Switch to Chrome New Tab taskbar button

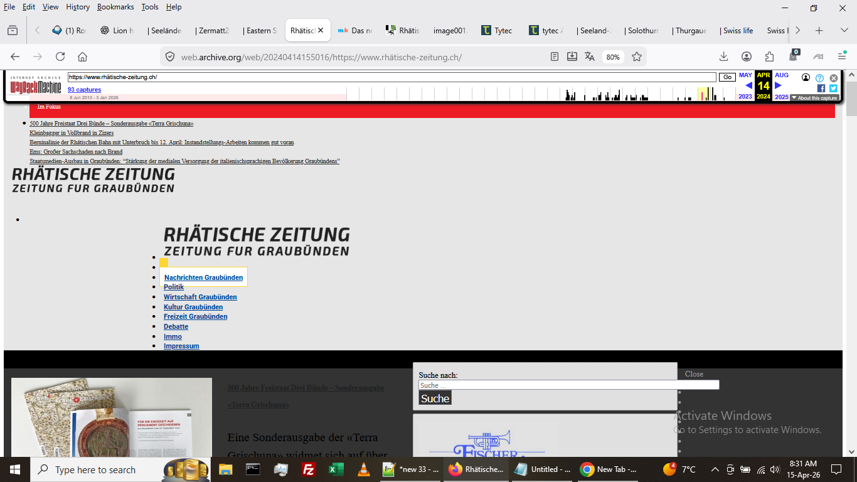(x=609, y=469)
